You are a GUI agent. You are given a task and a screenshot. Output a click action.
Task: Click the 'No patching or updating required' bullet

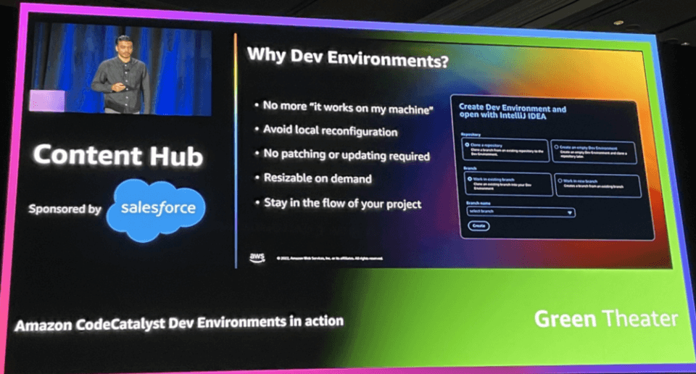[x=347, y=155]
